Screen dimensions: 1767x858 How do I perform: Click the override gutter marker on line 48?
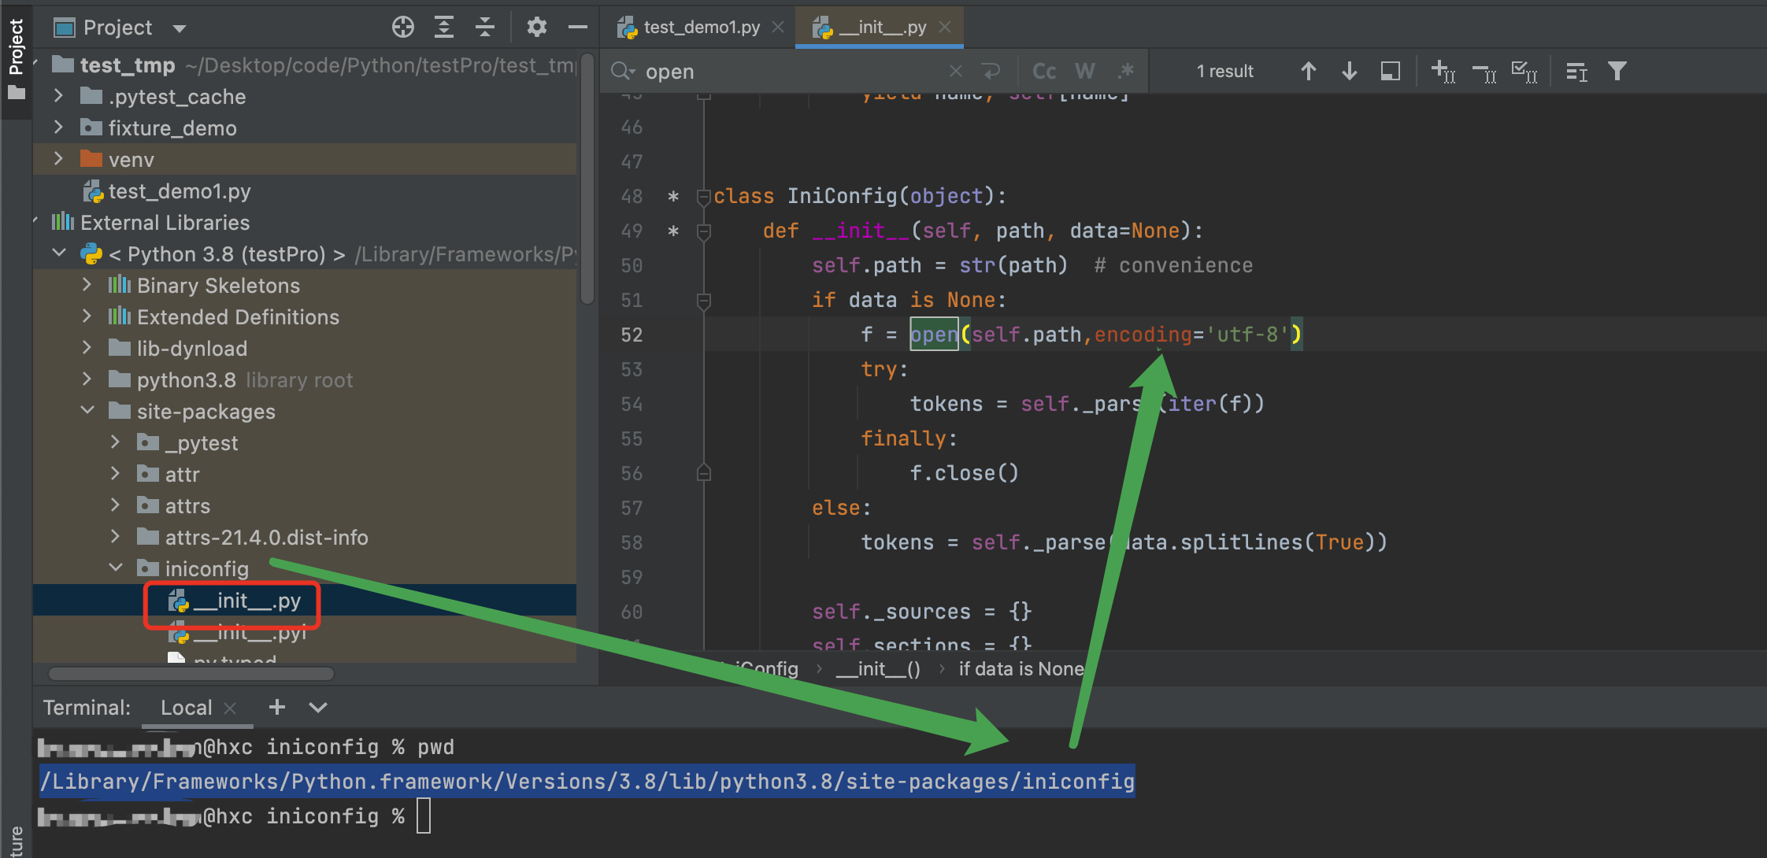click(673, 197)
